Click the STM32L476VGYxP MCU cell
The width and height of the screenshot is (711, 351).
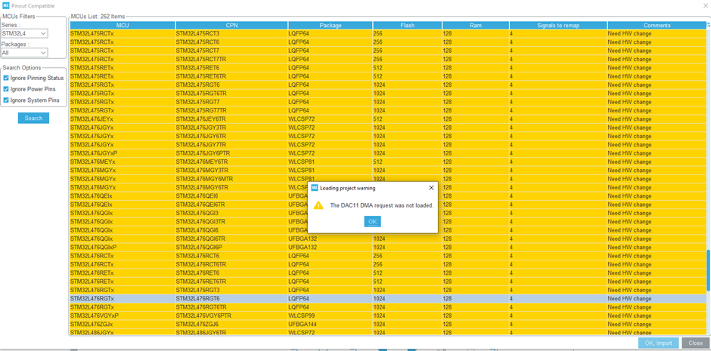pos(123,316)
